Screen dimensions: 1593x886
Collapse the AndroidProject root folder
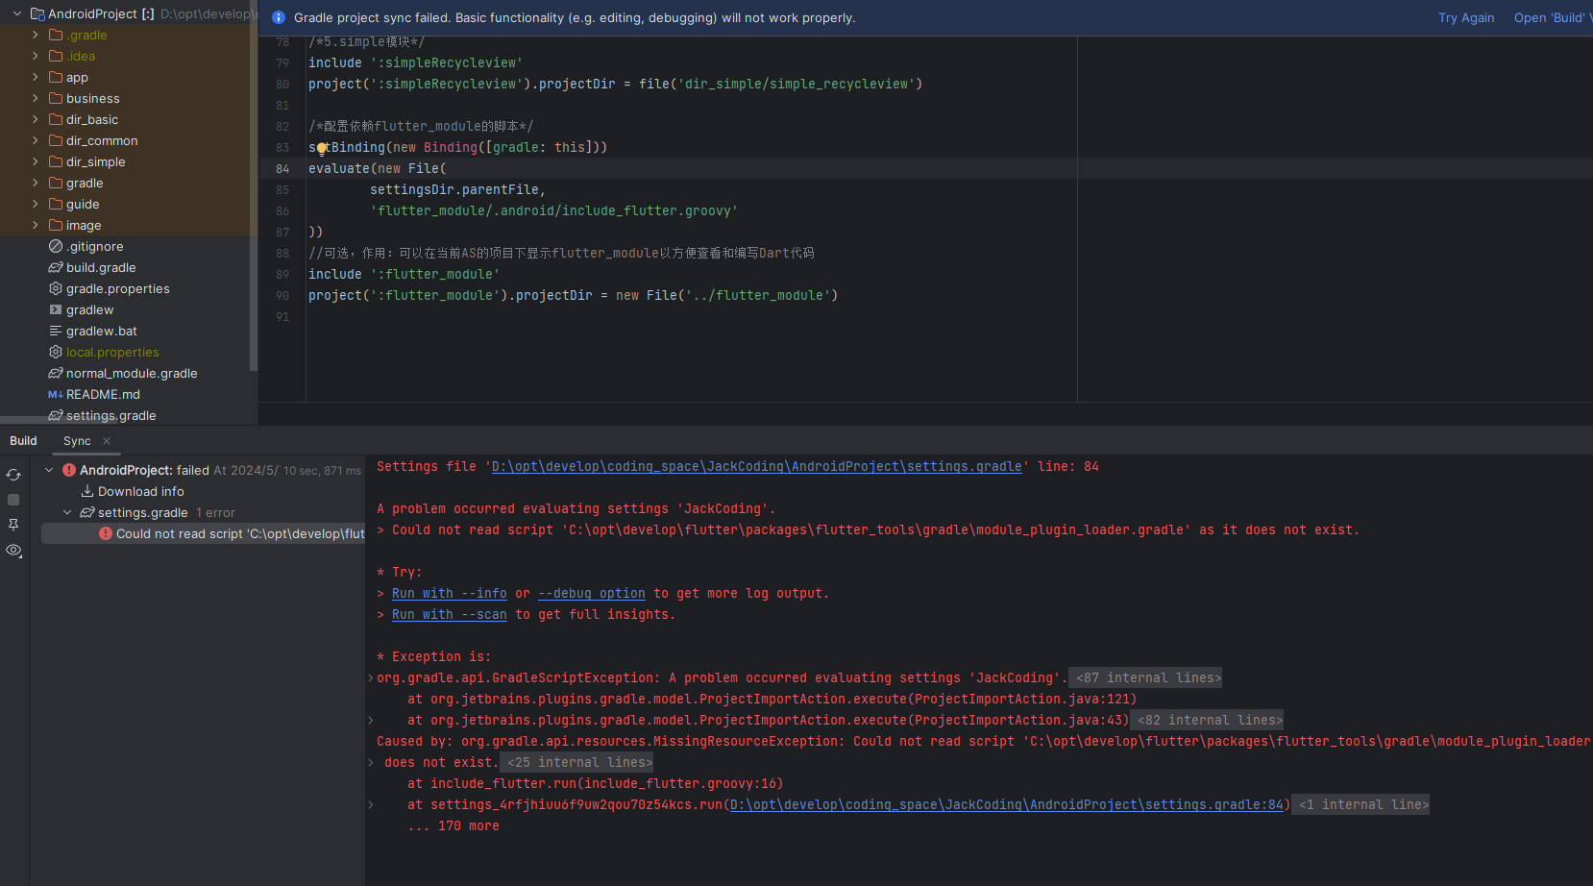pyautogui.click(x=17, y=13)
